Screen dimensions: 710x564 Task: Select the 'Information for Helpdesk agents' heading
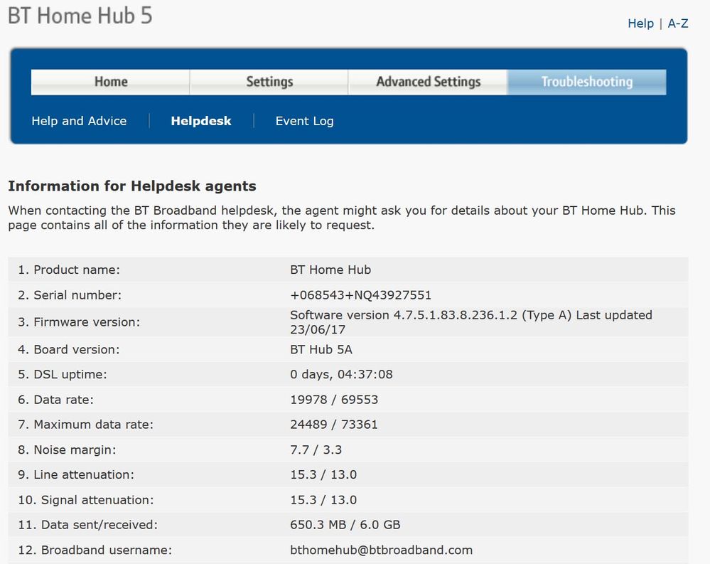point(132,186)
